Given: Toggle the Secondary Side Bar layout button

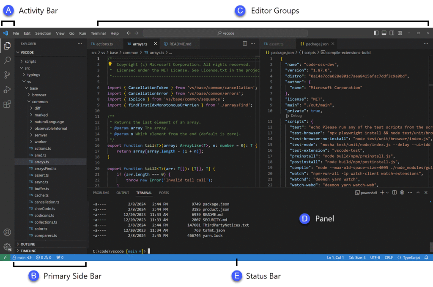Looking at the screenshot, I should (392, 33).
